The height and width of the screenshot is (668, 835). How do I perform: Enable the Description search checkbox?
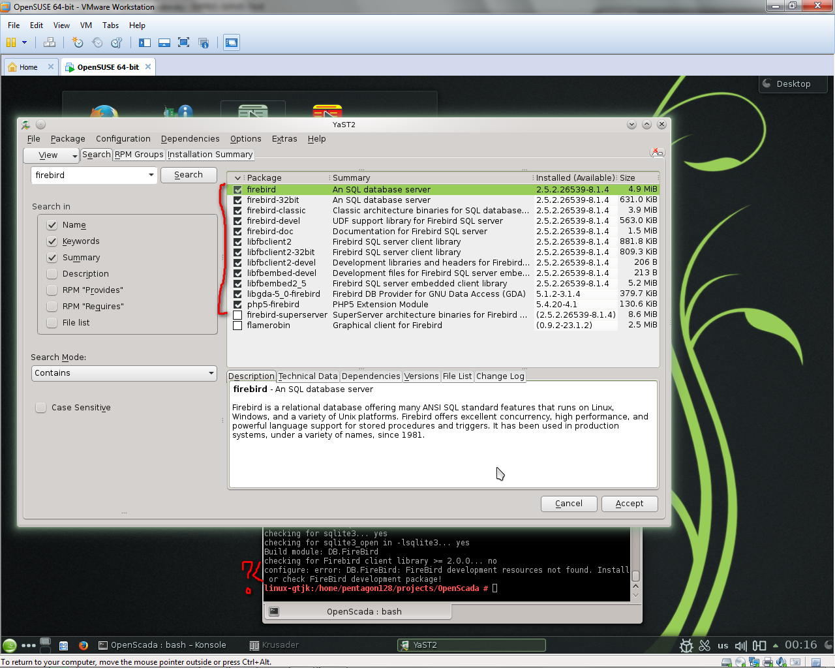pos(52,274)
